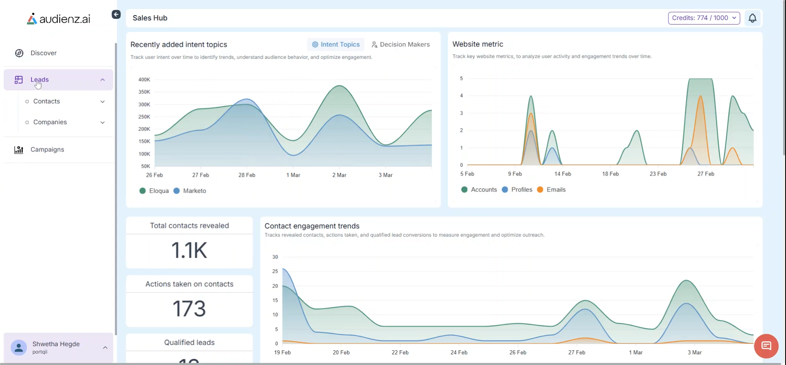Open the Credits dropdown

click(x=704, y=18)
